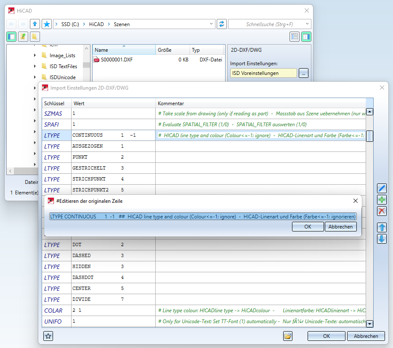Click the LTYPE CONTINUOUS edit text field

pyautogui.click(x=203, y=216)
